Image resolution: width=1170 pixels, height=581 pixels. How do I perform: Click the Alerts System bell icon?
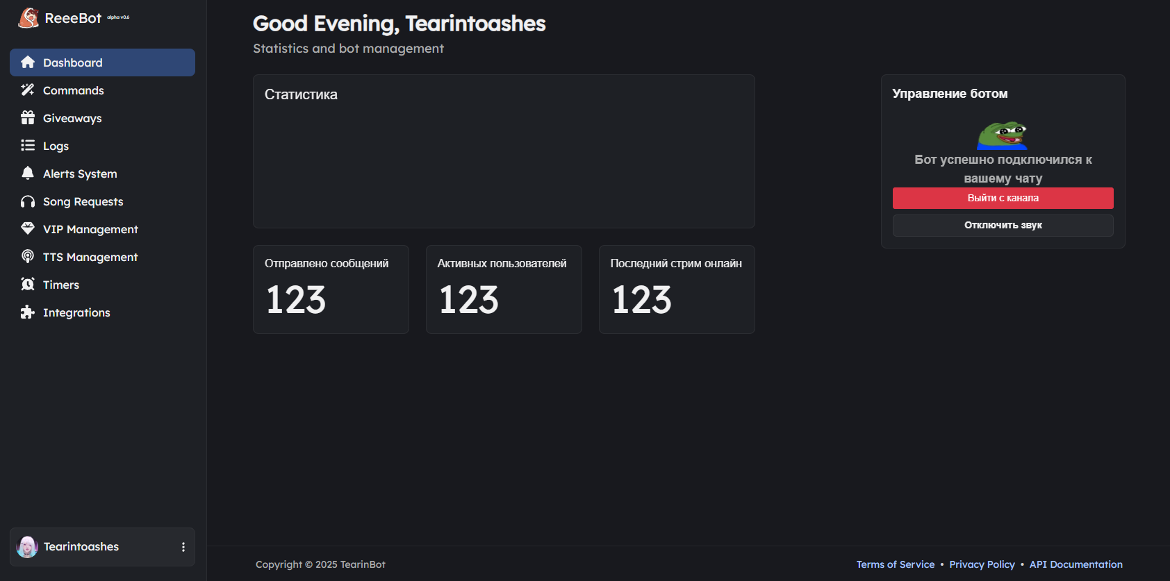tap(28, 174)
